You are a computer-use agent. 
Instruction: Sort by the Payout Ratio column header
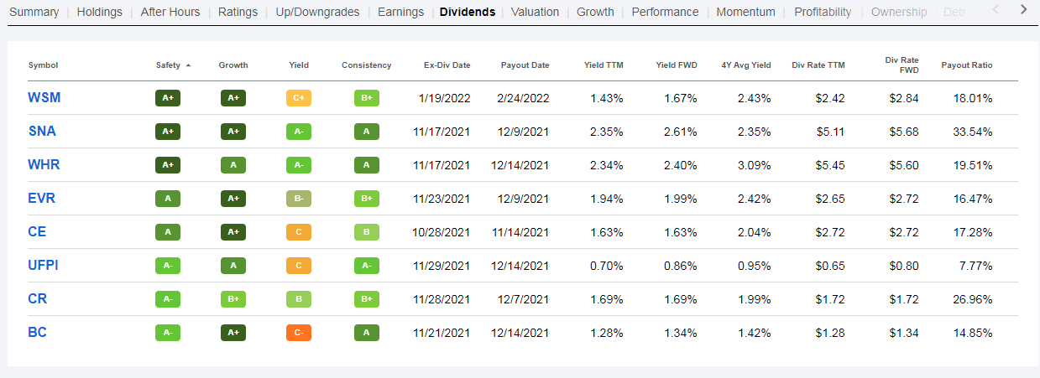point(967,65)
